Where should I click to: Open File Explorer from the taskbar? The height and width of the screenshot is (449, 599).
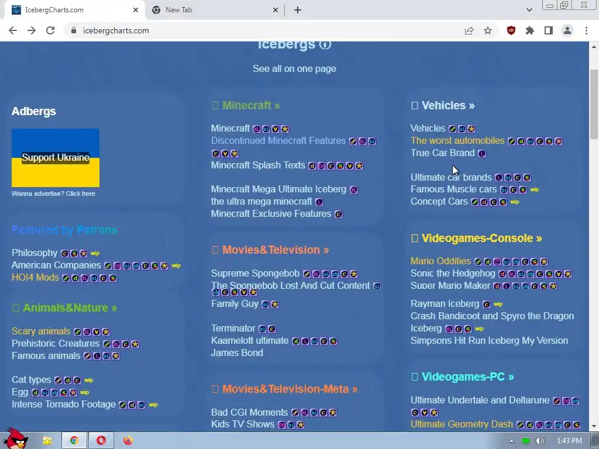[x=47, y=441]
